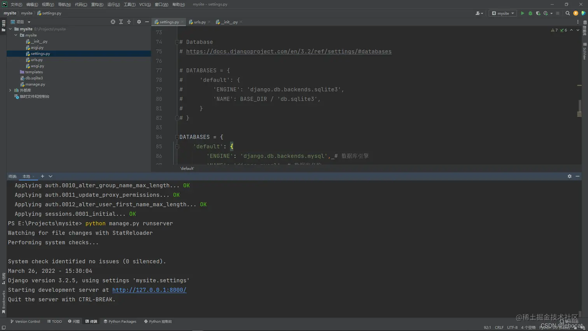588x331 pixels.
Task: Expand all items in Project panel
Action: [121, 22]
